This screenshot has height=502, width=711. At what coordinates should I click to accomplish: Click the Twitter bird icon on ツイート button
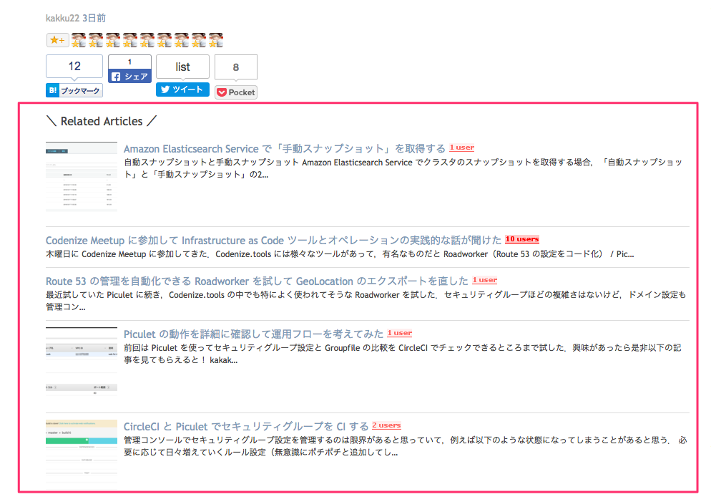pos(166,90)
